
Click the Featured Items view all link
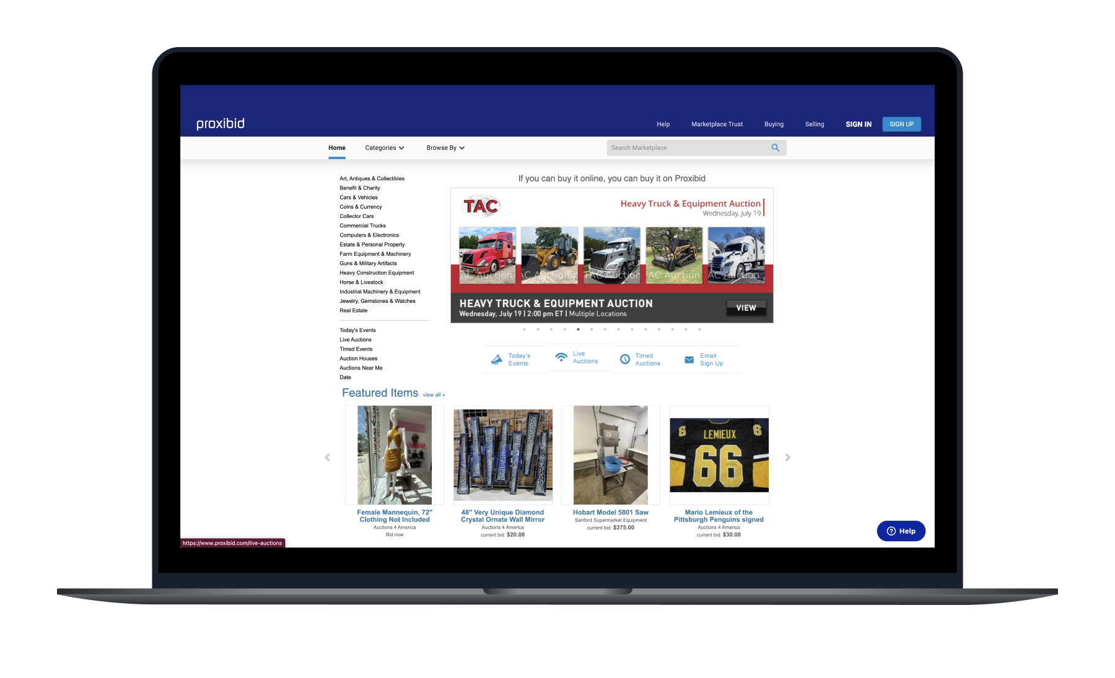[434, 394]
